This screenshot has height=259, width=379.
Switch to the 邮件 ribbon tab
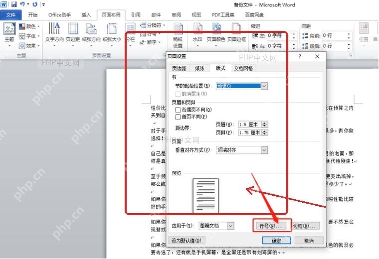(156, 15)
